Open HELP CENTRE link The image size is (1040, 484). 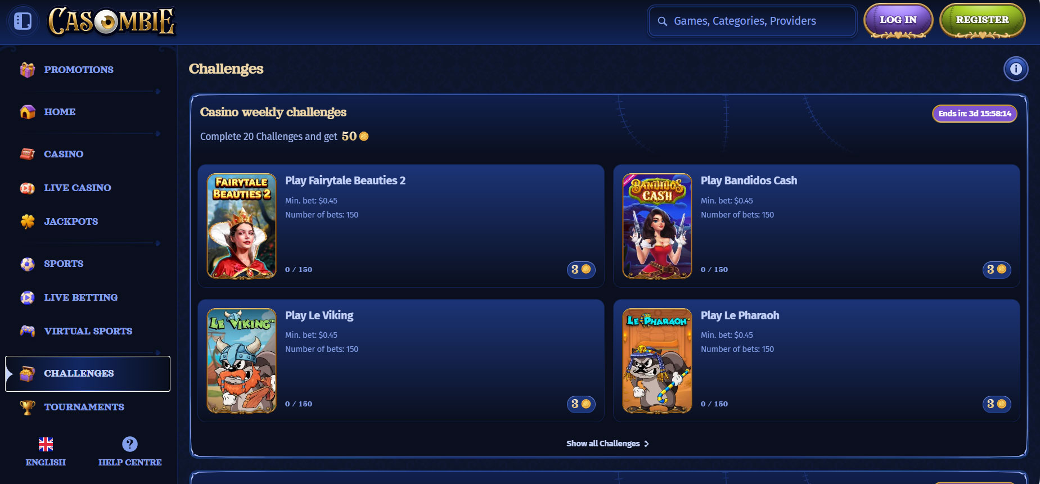pos(130,462)
